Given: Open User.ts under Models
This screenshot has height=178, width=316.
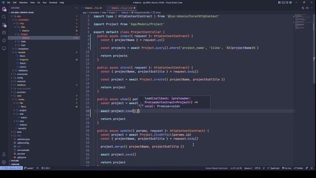Looking at the screenshot, I should (x=23, y=67).
